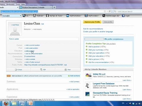Image resolution: width=142 pixels, height=106 pixels.
Task: Open the PowerPoint taskbar icon
Action: [30, 103]
